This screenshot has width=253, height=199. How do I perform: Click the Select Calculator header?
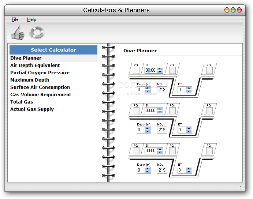point(53,50)
